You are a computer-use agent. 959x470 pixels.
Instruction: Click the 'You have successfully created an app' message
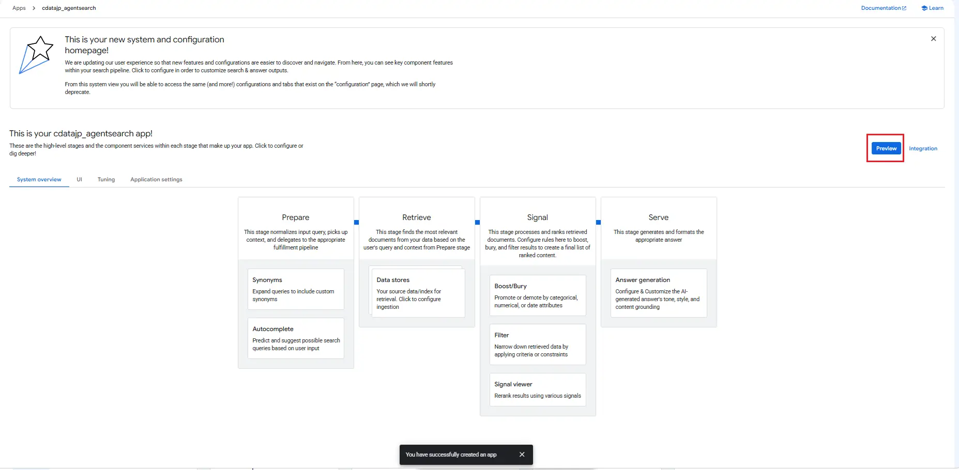[451, 455]
